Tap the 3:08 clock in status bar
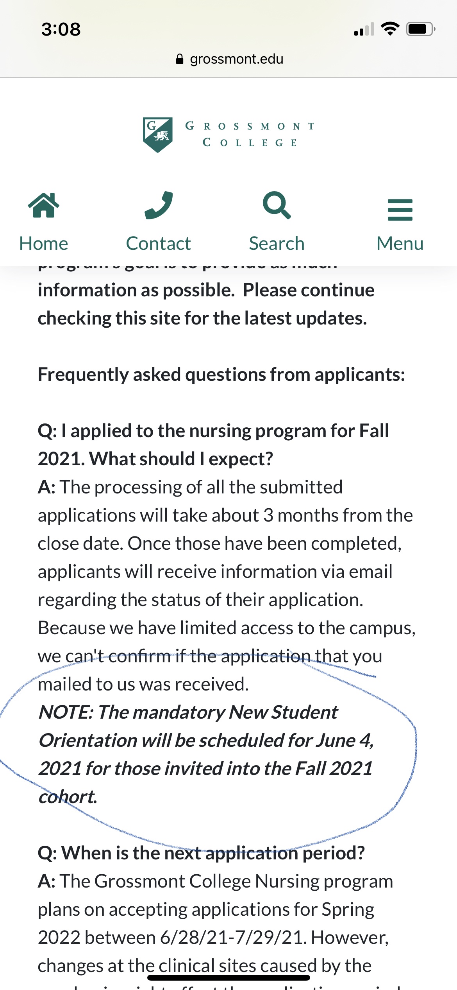The height and width of the screenshot is (990, 457). (x=61, y=29)
